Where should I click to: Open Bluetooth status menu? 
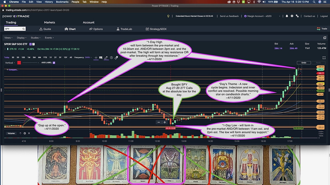[x=254, y=2]
